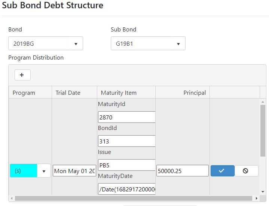Click the vertical scrollbar down arrow
269x206 pixels.
(x=263, y=191)
